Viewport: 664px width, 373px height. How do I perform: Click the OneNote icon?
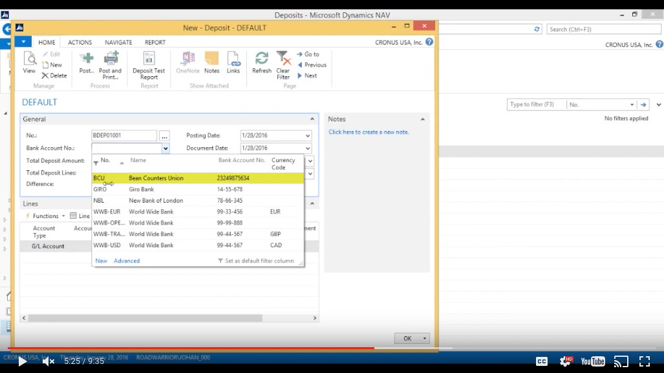point(187,63)
